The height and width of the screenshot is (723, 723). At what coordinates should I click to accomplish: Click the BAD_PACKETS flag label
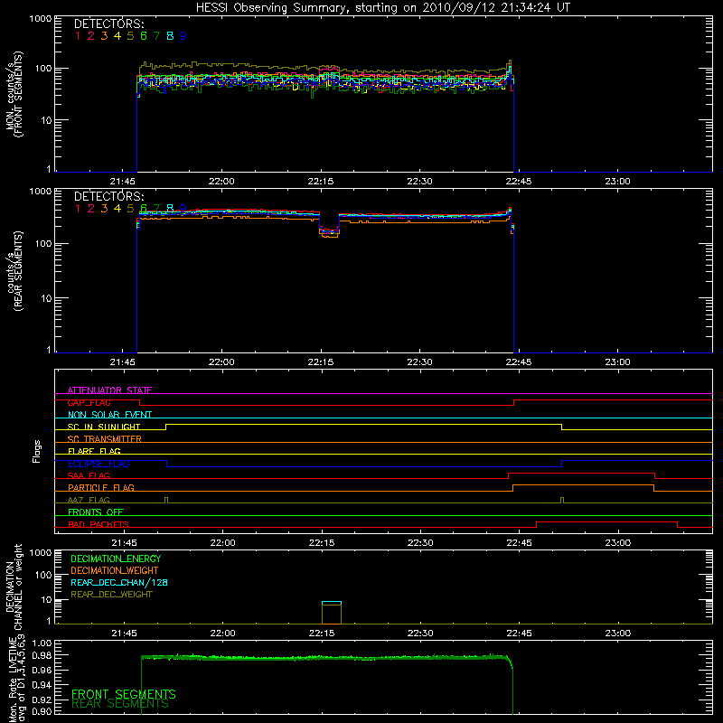[99, 524]
